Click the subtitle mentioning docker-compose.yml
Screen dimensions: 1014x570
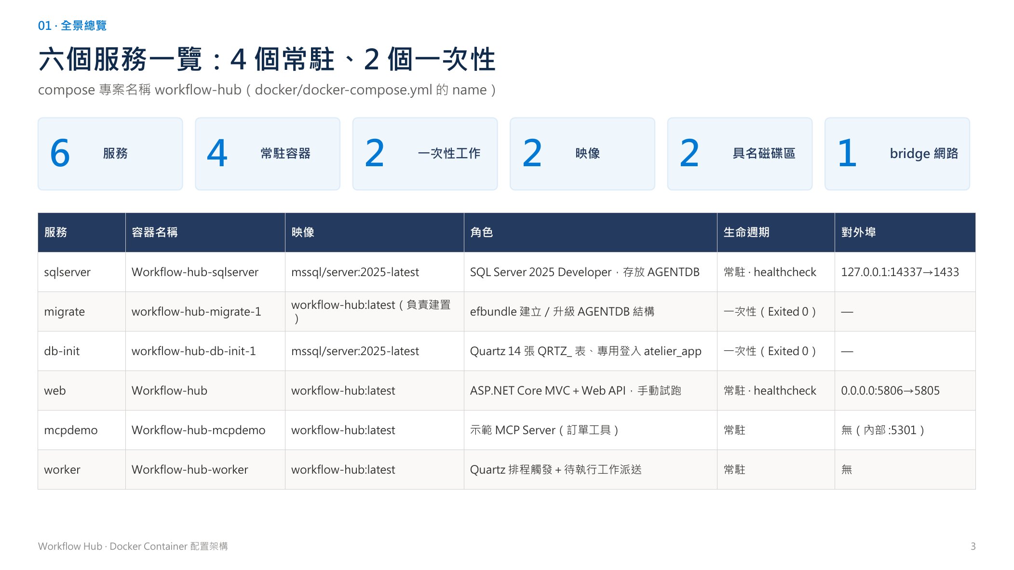[267, 90]
